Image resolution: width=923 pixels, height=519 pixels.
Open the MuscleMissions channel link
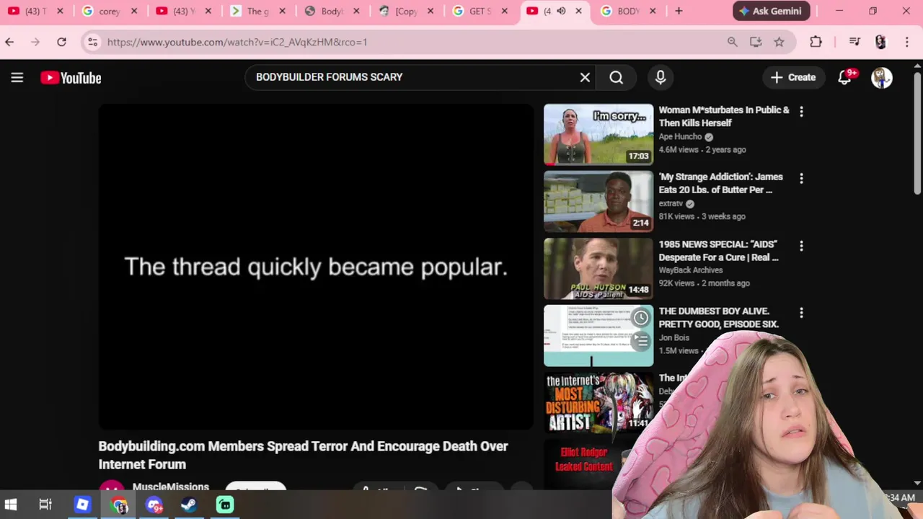[x=171, y=487]
